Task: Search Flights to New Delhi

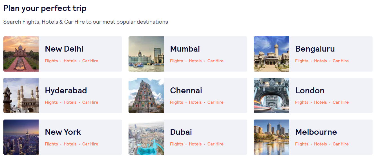Action: (x=51, y=61)
